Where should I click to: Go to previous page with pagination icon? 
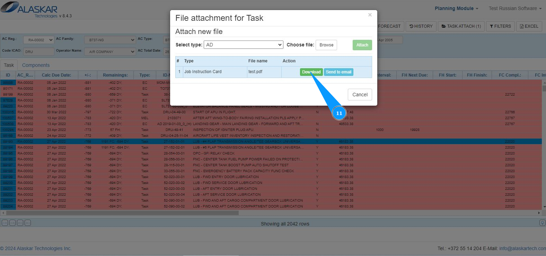(x=12, y=223)
